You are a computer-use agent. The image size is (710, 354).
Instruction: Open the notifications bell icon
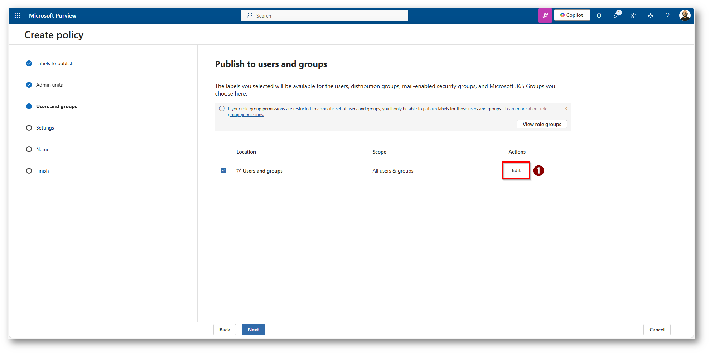tap(599, 15)
